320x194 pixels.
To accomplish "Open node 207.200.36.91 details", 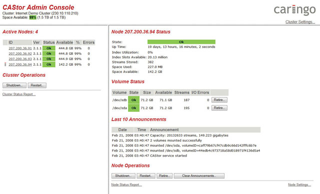I will [20, 48].
